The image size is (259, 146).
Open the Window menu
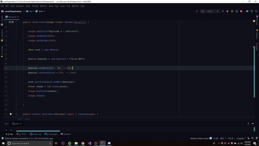[75, 6]
